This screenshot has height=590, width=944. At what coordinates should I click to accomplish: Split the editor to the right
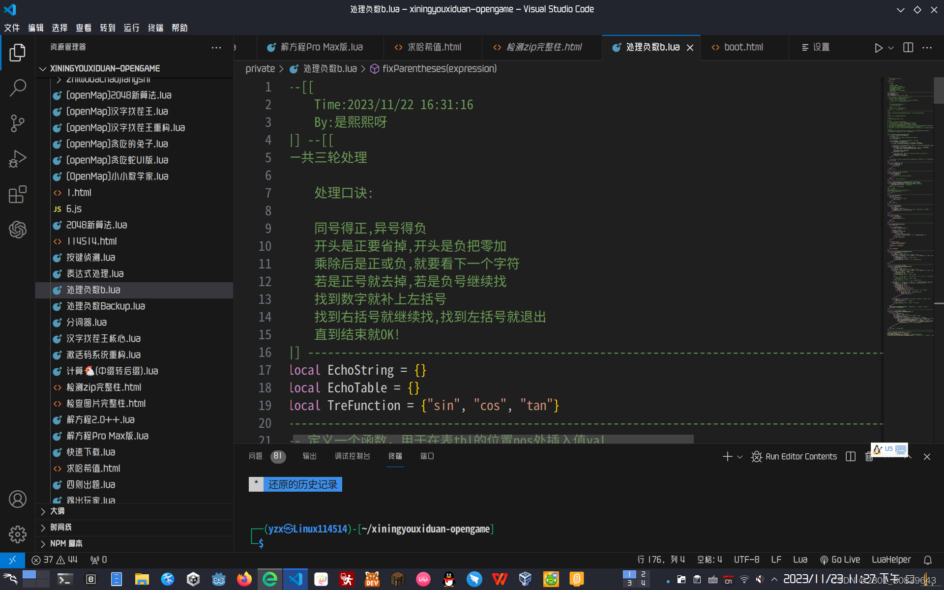tap(908, 48)
